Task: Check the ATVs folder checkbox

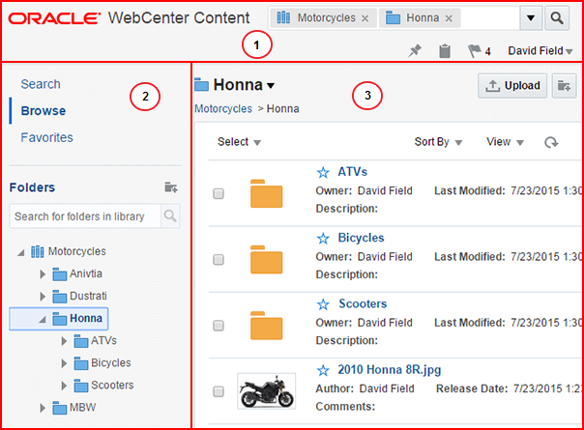Action: [x=219, y=193]
